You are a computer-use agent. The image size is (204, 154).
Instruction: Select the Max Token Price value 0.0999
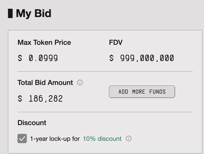pyautogui.click(x=43, y=58)
